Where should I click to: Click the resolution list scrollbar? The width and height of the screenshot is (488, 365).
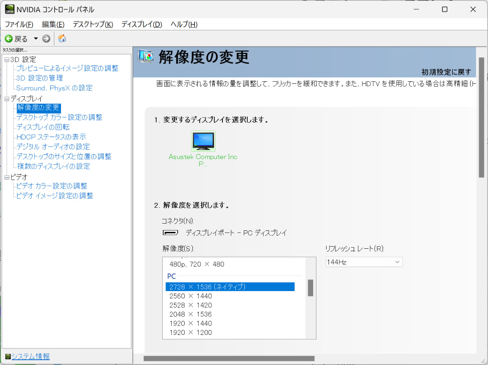tap(310, 287)
